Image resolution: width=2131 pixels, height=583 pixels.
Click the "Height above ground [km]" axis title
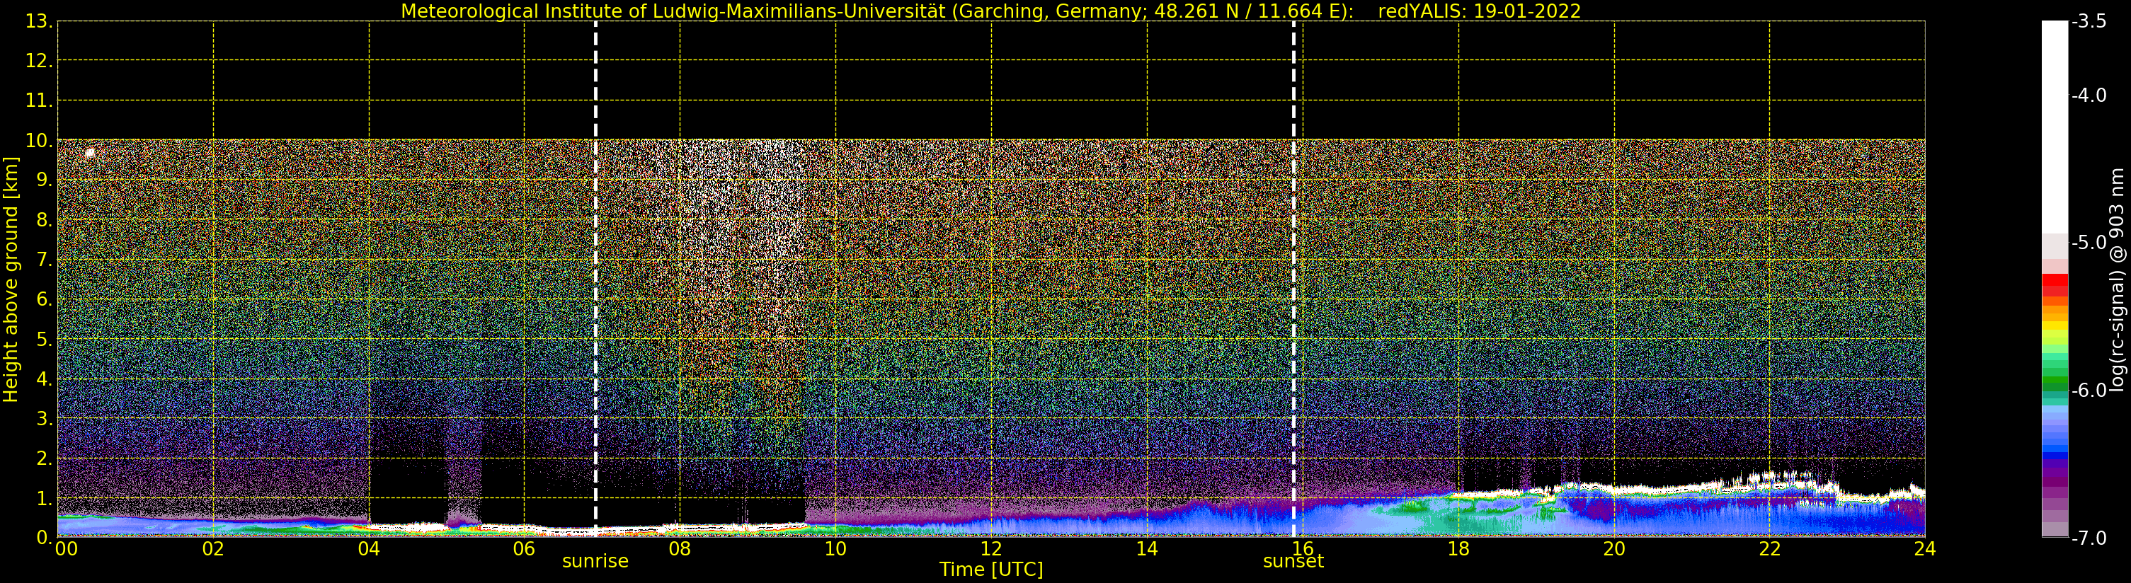11,279
